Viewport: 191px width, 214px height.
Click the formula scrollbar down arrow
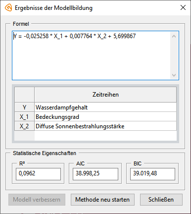[x=174, y=75]
